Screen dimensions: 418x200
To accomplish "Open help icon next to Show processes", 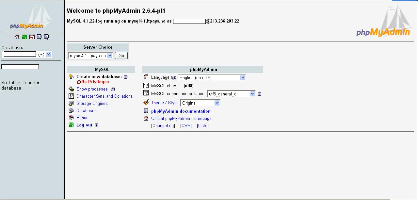I will coord(113,89).
